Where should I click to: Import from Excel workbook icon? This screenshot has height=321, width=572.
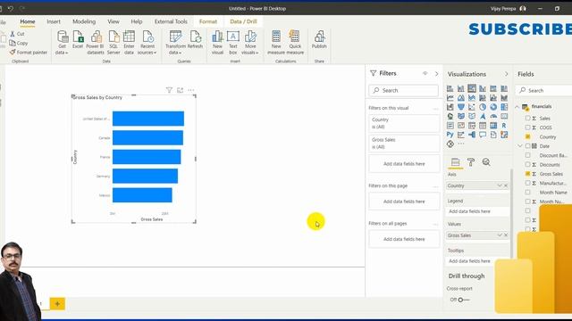pos(78,39)
